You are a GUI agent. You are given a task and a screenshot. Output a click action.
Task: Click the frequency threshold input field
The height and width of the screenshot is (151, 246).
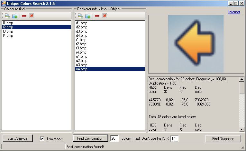point(174,139)
